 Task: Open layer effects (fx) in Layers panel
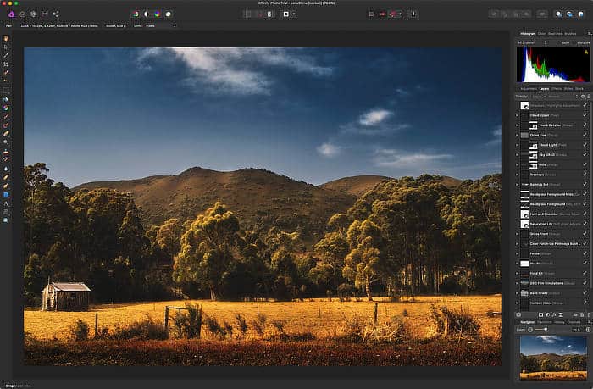[x=554, y=314]
